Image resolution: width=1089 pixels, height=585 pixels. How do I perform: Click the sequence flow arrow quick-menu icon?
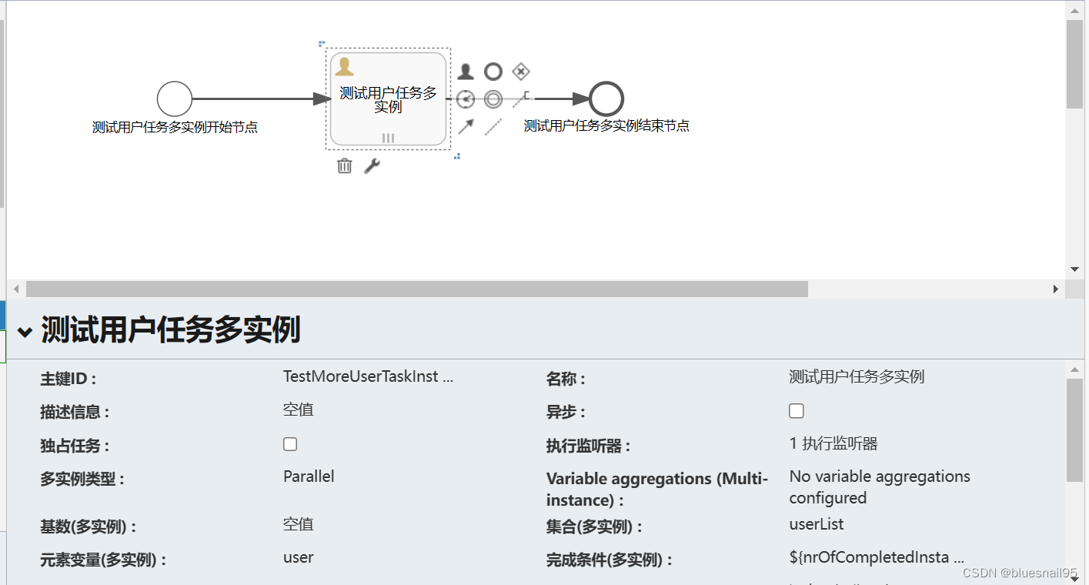coord(466,127)
